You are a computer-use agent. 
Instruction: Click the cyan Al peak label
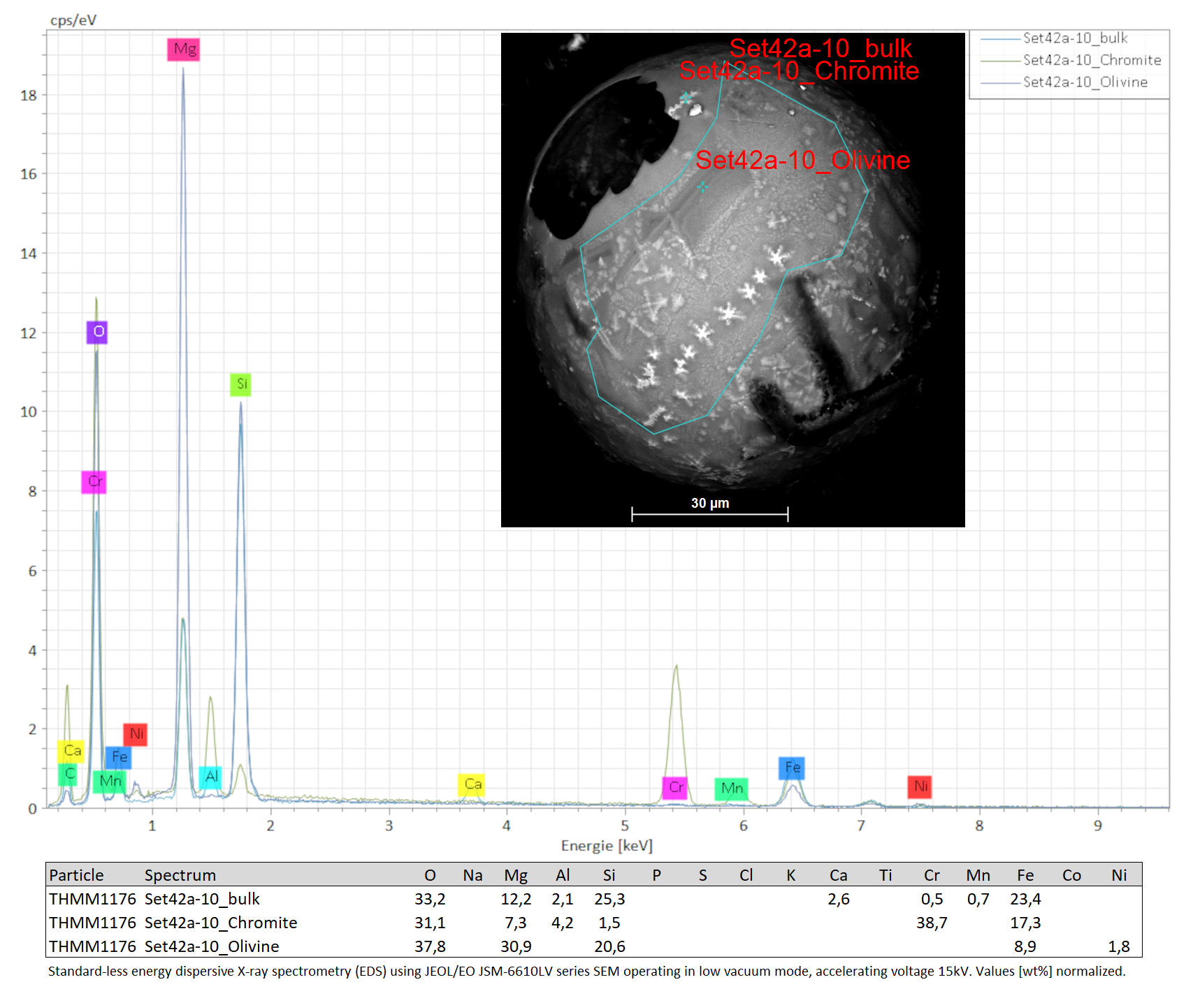pos(210,777)
